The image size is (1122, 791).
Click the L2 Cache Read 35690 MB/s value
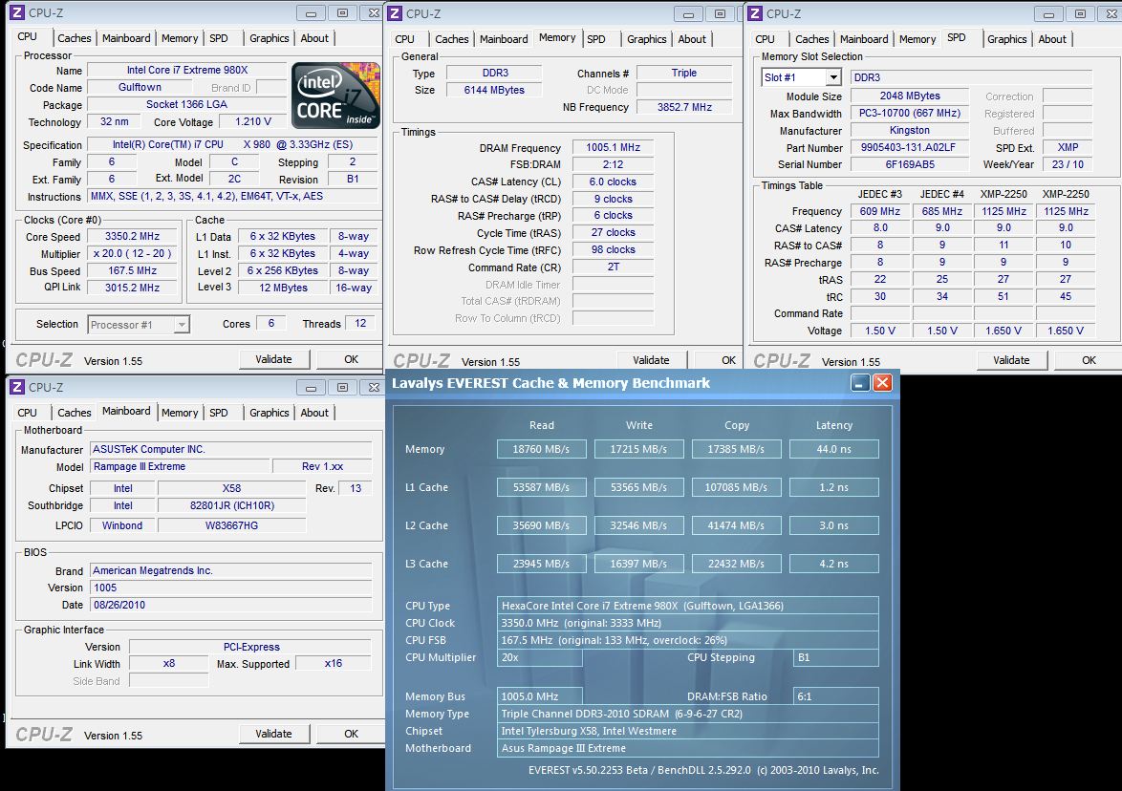coord(541,525)
